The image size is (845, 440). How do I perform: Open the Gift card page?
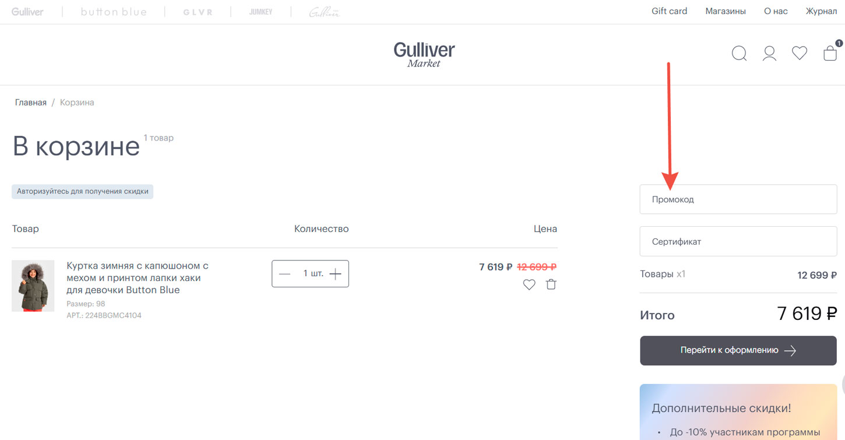tap(669, 11)
